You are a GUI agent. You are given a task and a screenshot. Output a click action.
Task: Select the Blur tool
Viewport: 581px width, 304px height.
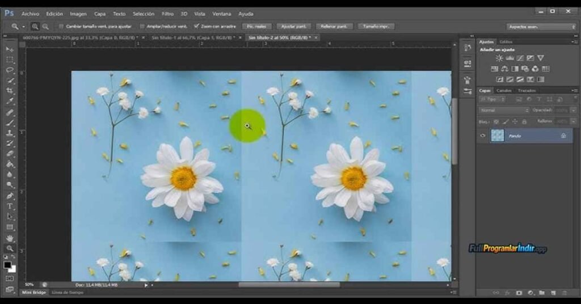(x=10, y=175)
